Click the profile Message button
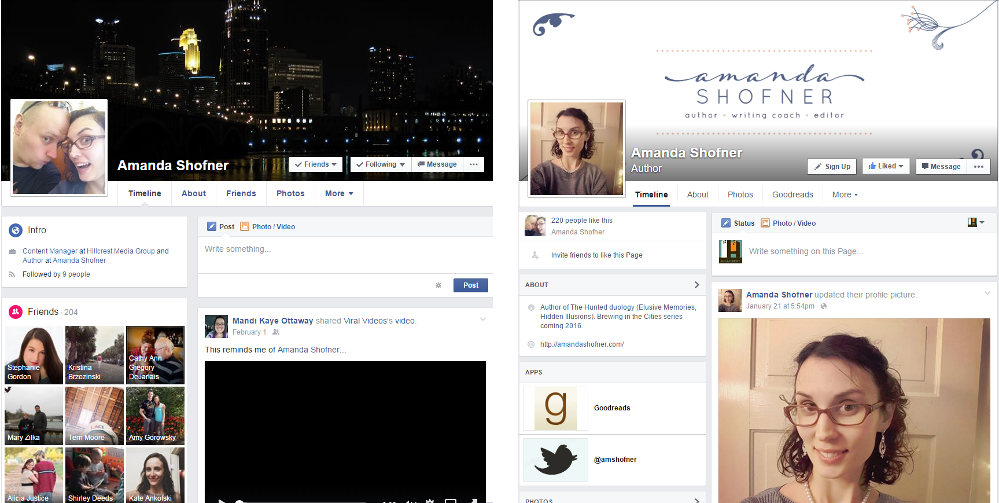The height and width of the screenshot is (503, 999). (x=437, y=164)
